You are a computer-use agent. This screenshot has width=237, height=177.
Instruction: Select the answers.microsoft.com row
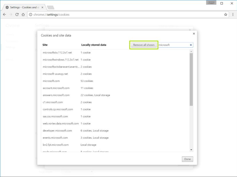pyautogui.click(x=115, y=95)
